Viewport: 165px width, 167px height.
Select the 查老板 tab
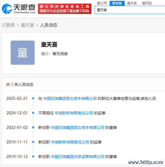tap(117, 3)
